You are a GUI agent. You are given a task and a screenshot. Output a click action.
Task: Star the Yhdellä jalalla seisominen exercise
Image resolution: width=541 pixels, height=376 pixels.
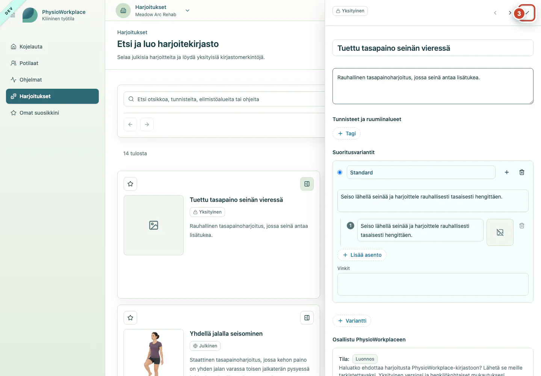[130, 318]
